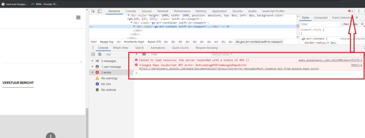This screenshot has width=365, height=138.
Task: Open the Audits tab
Action: point(252,11)
